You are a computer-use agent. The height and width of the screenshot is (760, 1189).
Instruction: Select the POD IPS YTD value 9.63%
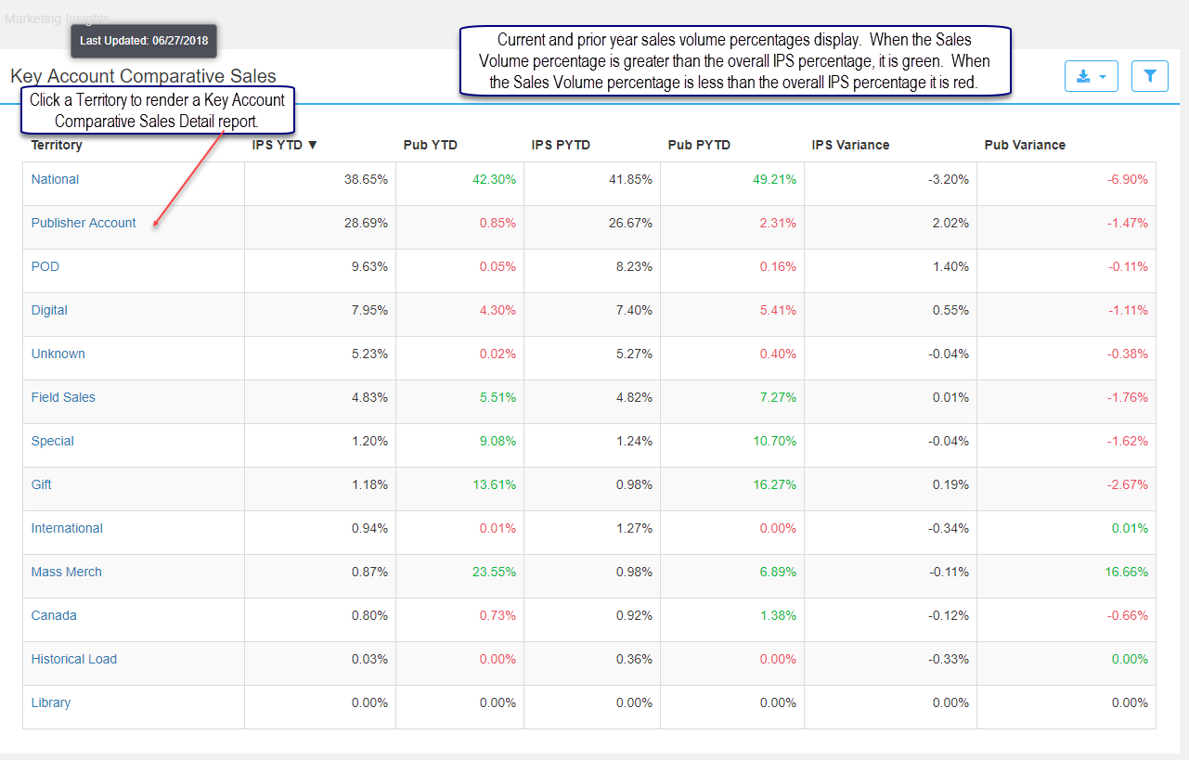click(369, 266)
